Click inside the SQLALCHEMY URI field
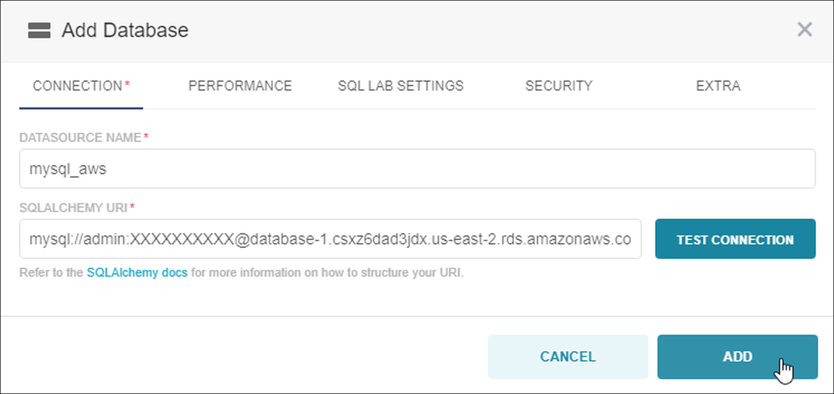This screenshot has height=394, width=834. (x=332, y=239)
